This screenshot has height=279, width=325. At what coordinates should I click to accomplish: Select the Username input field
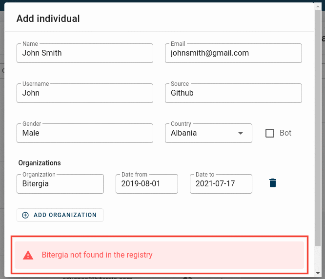85,93
